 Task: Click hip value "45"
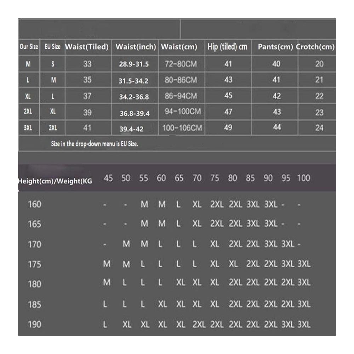coord(228,96)
